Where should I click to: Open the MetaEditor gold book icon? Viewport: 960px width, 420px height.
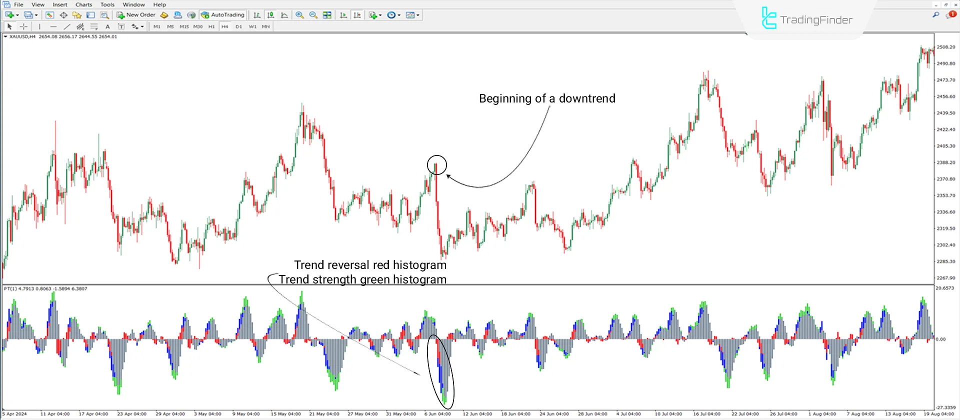pyautogui.click(x=164, y=15)
